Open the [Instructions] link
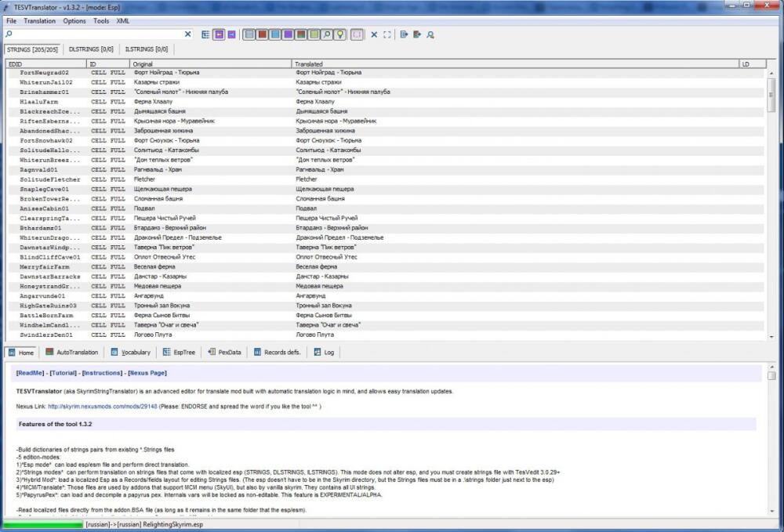This screenshot has height=532, width=784. coord(103,373)
